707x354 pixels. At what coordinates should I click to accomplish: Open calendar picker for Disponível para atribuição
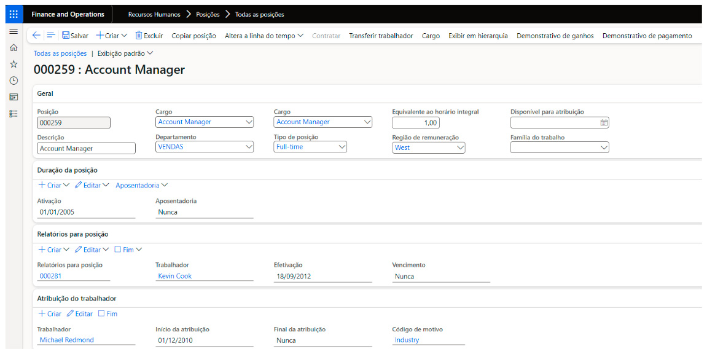(603, 122)
